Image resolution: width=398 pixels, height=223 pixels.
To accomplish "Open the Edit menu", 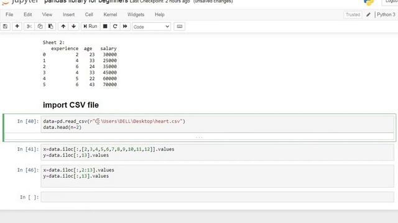I will [x=27, y=15].
